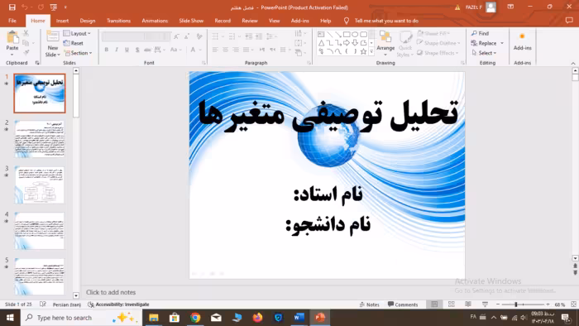The image size is (579, 326).
Task: Switch to the Design tab
Action: tap(87, 21)
